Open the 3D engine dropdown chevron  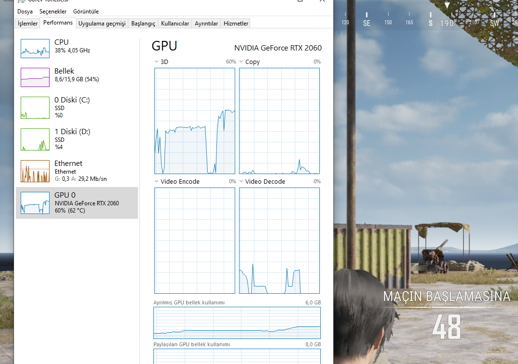coord(156,62)
